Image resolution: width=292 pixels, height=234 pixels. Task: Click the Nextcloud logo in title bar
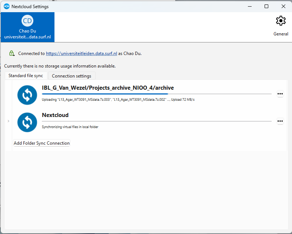tap(7, 7)
